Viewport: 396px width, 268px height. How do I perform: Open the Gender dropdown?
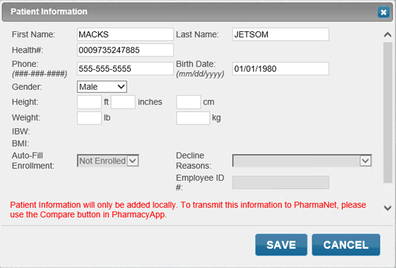coord(102,86)
